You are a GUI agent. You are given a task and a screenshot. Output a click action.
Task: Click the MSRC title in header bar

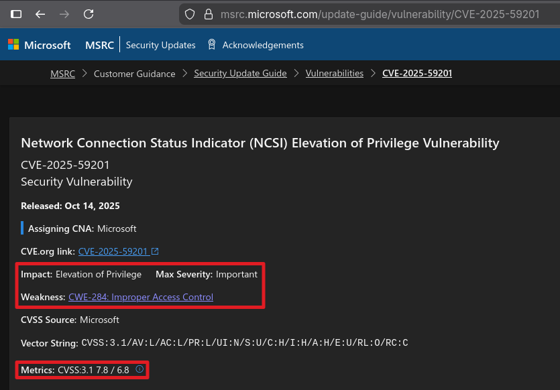[x=99, y=45]
